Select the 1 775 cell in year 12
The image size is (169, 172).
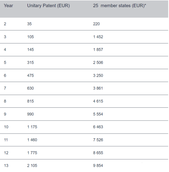[x=32, y=153]
